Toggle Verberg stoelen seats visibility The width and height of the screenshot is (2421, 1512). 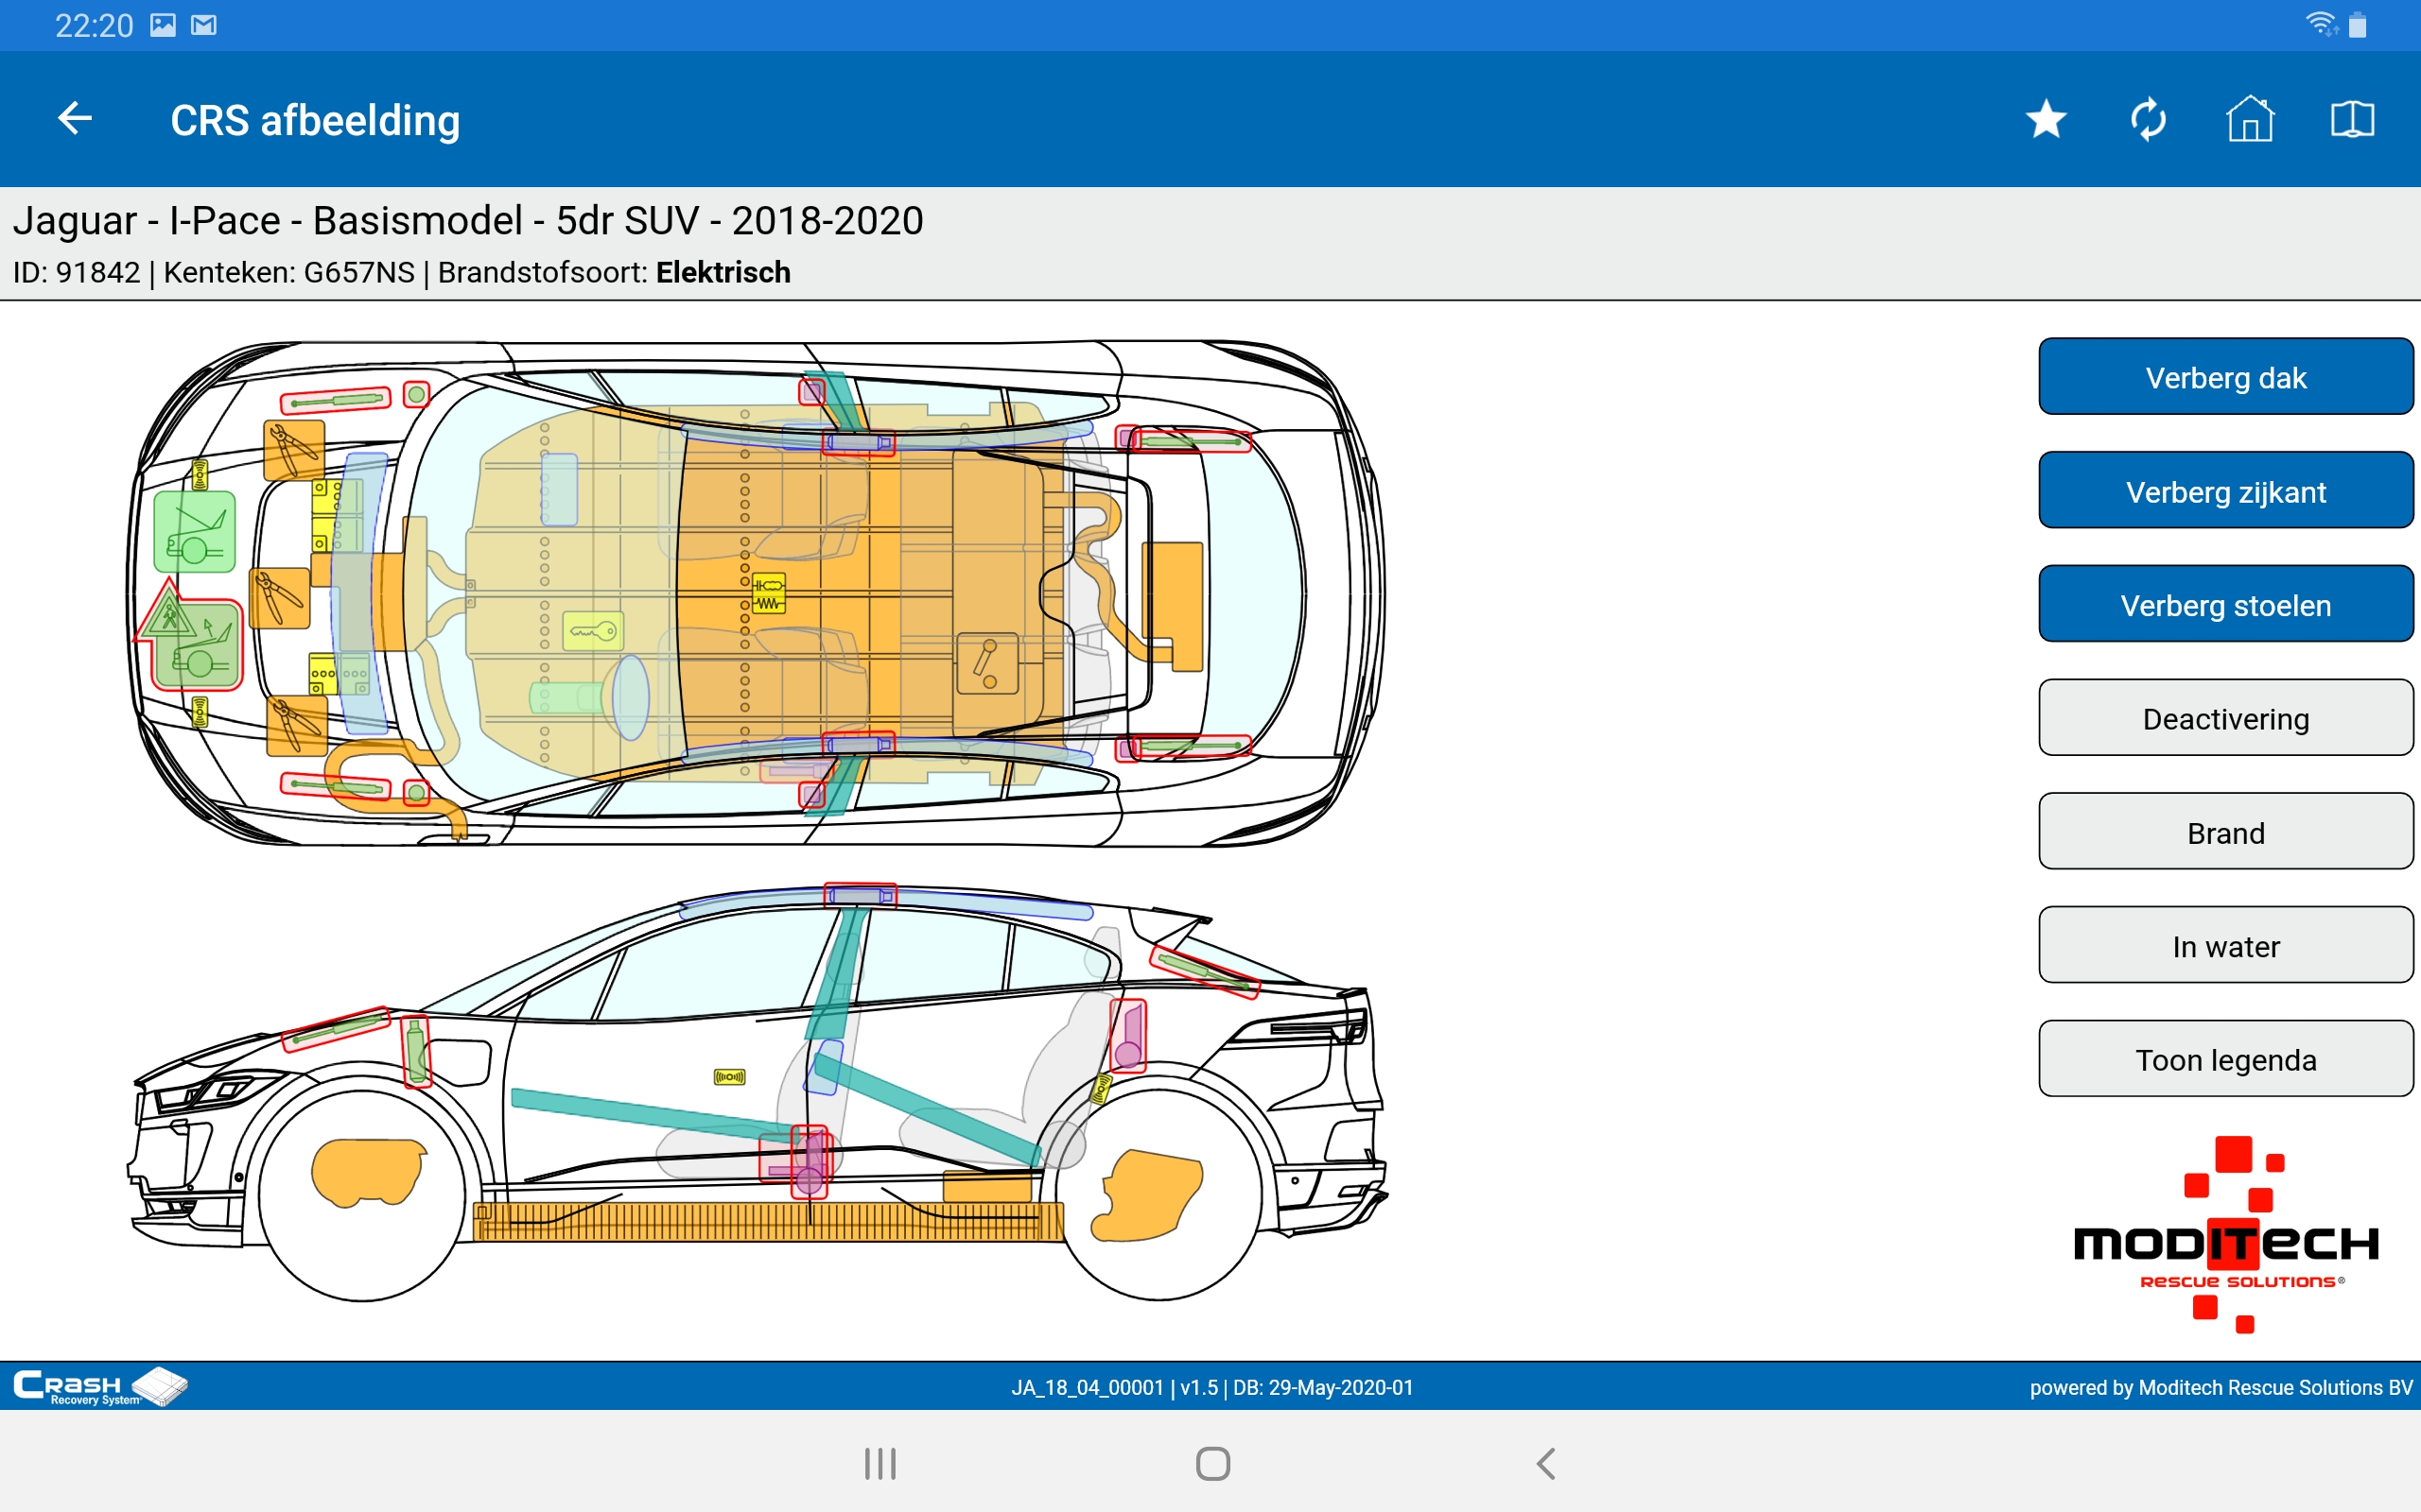click(x=2226, y=605)
